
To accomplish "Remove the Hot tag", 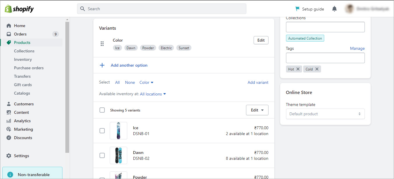I will tap(298, 69).
